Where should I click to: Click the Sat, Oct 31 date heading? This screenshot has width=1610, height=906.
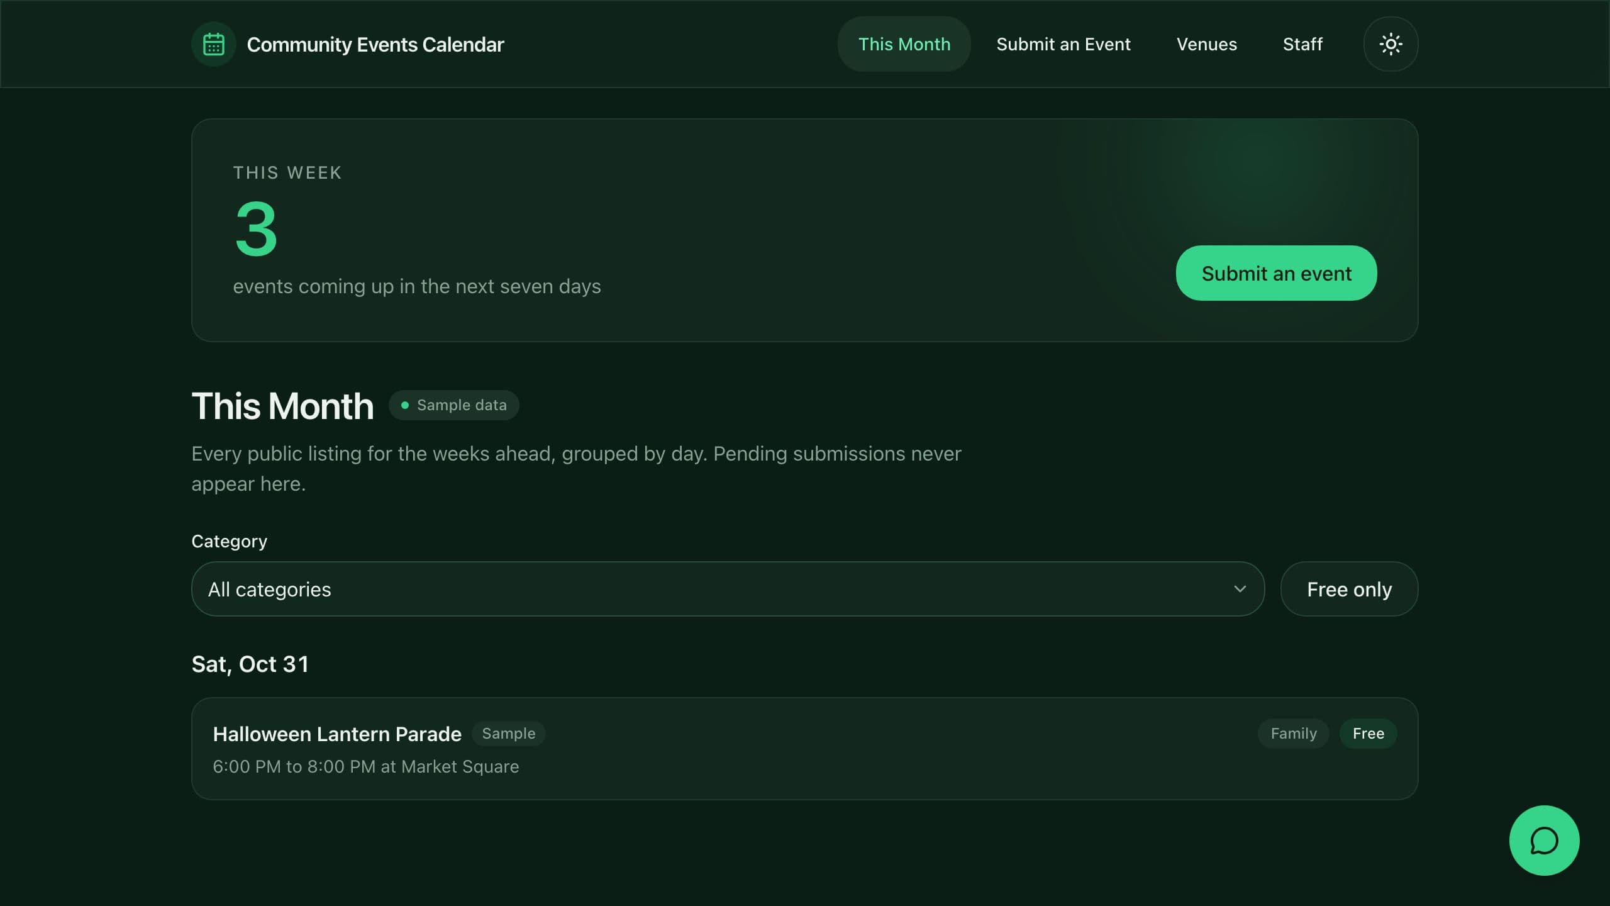point(250,664)
